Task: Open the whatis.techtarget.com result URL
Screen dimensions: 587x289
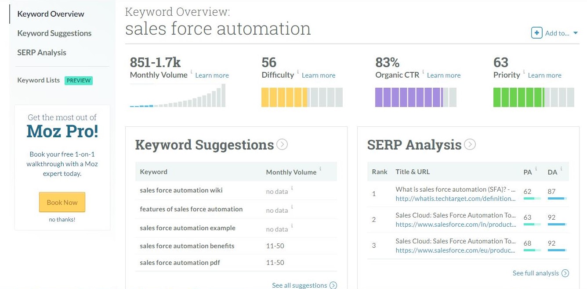Action: [455, 199]
